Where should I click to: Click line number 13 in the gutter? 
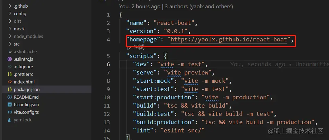click(x=107, y=122)
